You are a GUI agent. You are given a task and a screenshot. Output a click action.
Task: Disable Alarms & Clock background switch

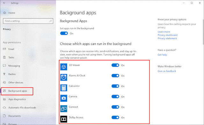[x=115, y=76]
